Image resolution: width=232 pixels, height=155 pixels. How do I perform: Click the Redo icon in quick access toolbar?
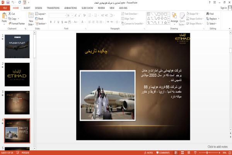[x=20, y=2]
